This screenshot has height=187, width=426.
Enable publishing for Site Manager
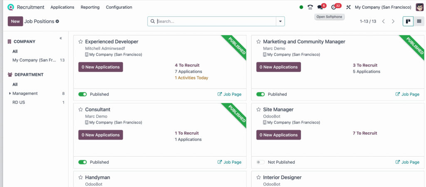click(x=260, y=162)
